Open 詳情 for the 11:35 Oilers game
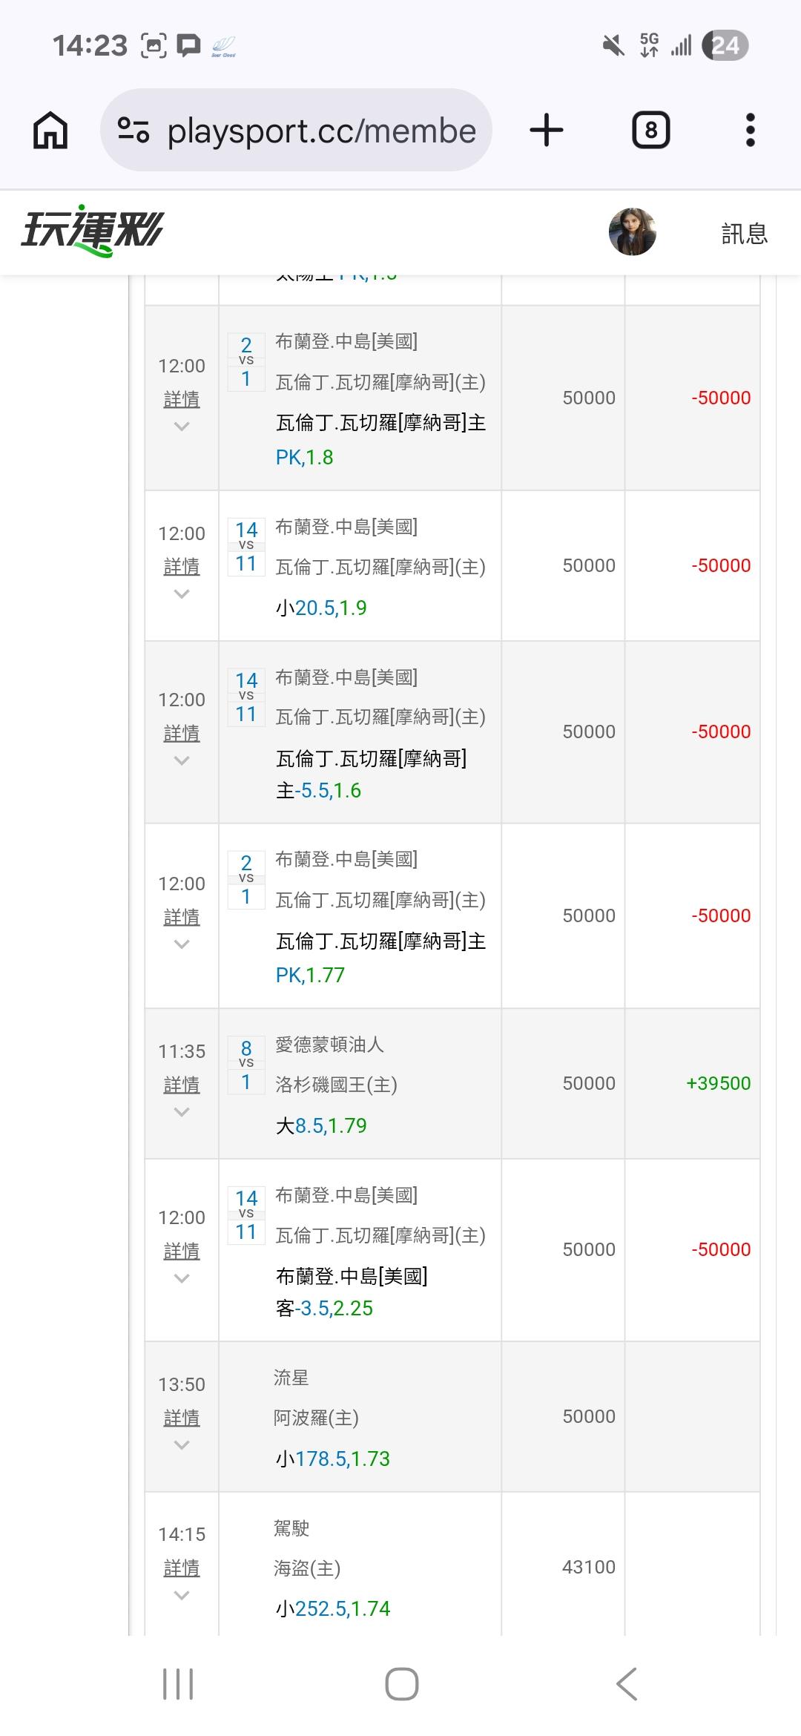 182,1085
